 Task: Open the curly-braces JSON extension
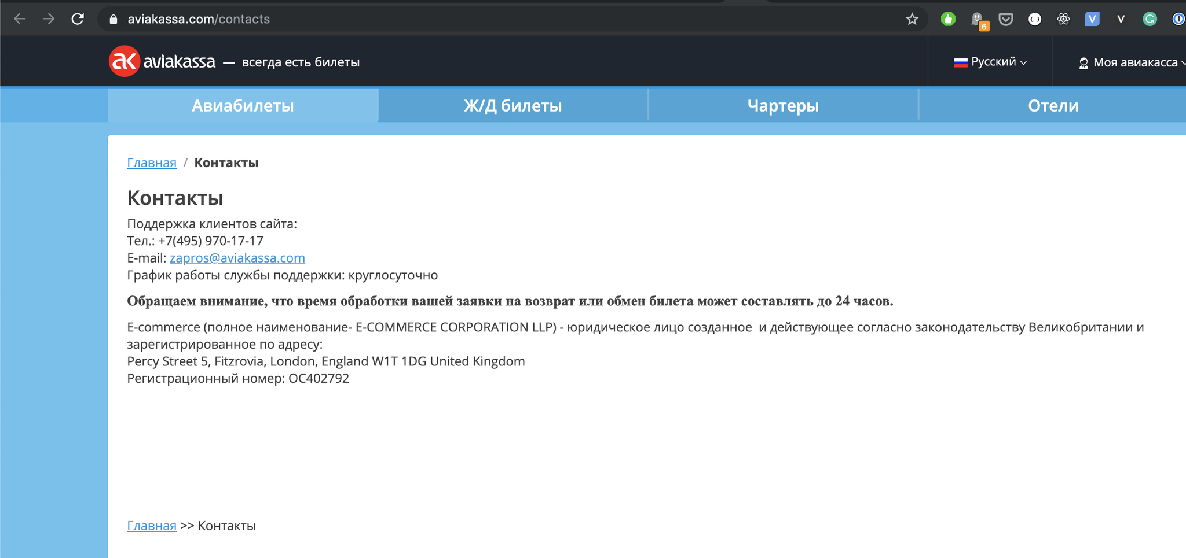pyautogui.click(x=1035, y=19)
